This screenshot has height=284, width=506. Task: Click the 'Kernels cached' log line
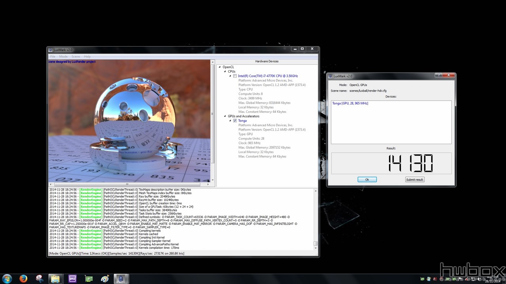pos(104,234)
